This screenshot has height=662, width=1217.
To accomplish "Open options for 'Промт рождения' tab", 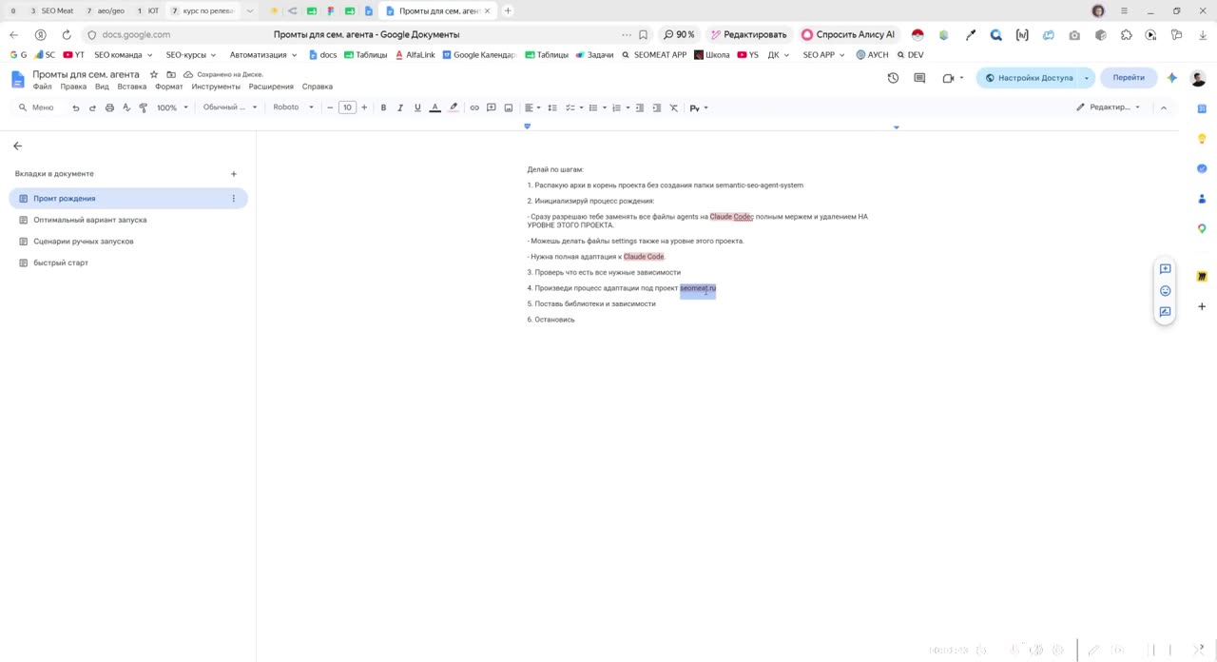I will [234, 198].
